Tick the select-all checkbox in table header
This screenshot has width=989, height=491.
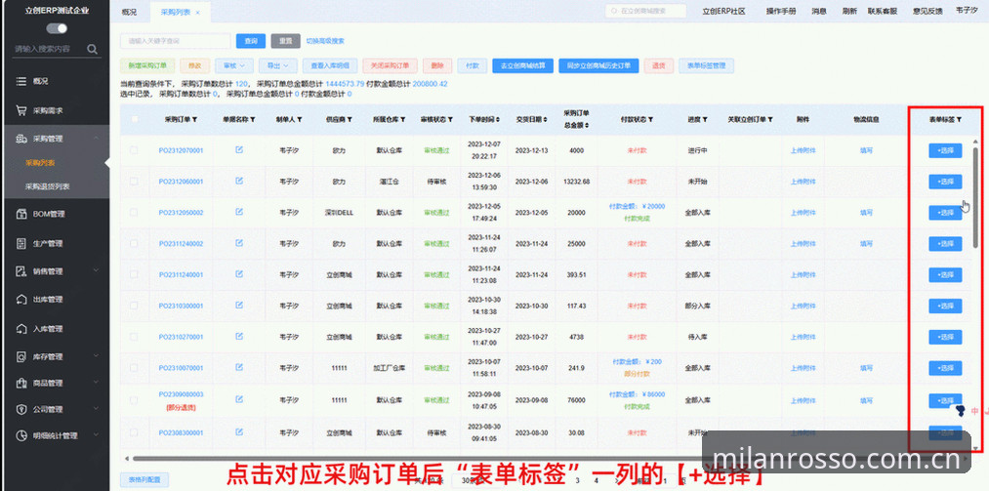click(135, 119)
